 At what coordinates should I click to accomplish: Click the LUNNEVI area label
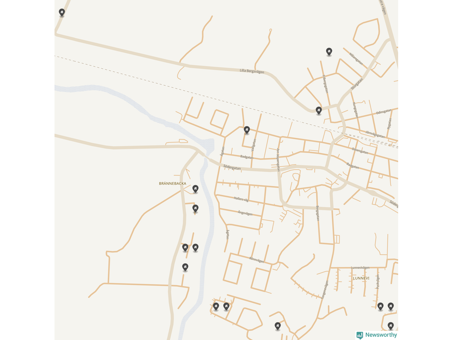point(361,278)
